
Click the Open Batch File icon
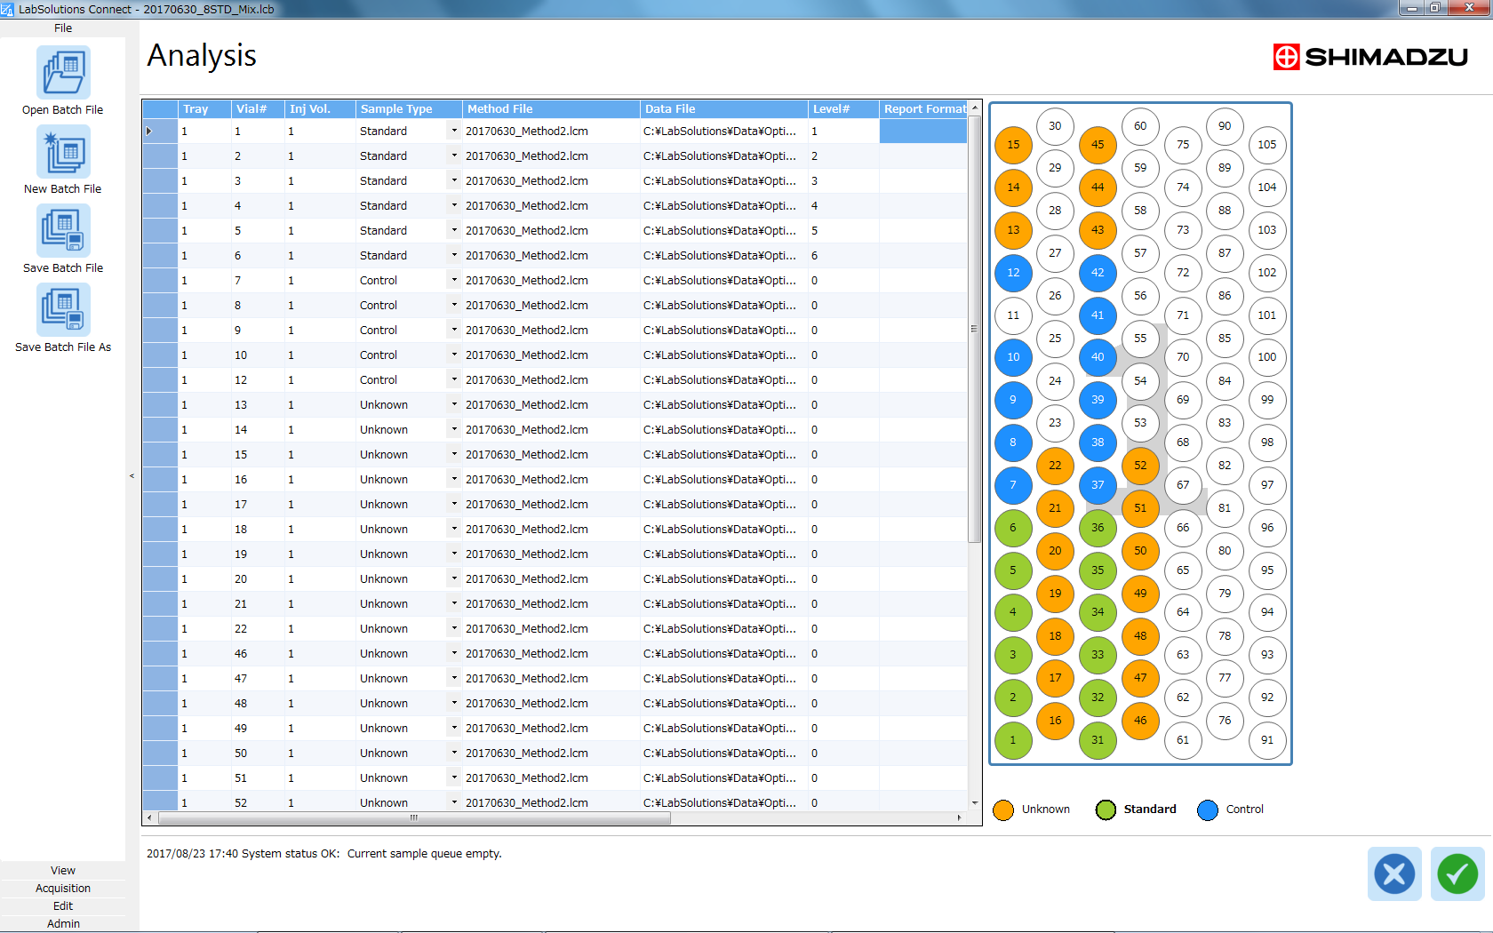tap(62, 73)
